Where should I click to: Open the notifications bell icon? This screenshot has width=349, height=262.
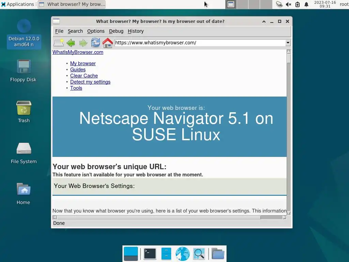coord(306,4)
